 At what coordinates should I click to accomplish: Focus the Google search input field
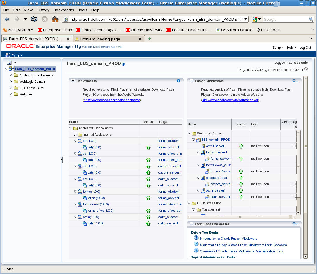pyautogui.click(x=285, y=19)
